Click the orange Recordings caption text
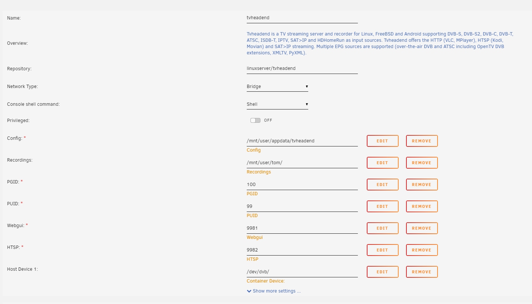Screen dimensions: 532x304 point(259,172)
